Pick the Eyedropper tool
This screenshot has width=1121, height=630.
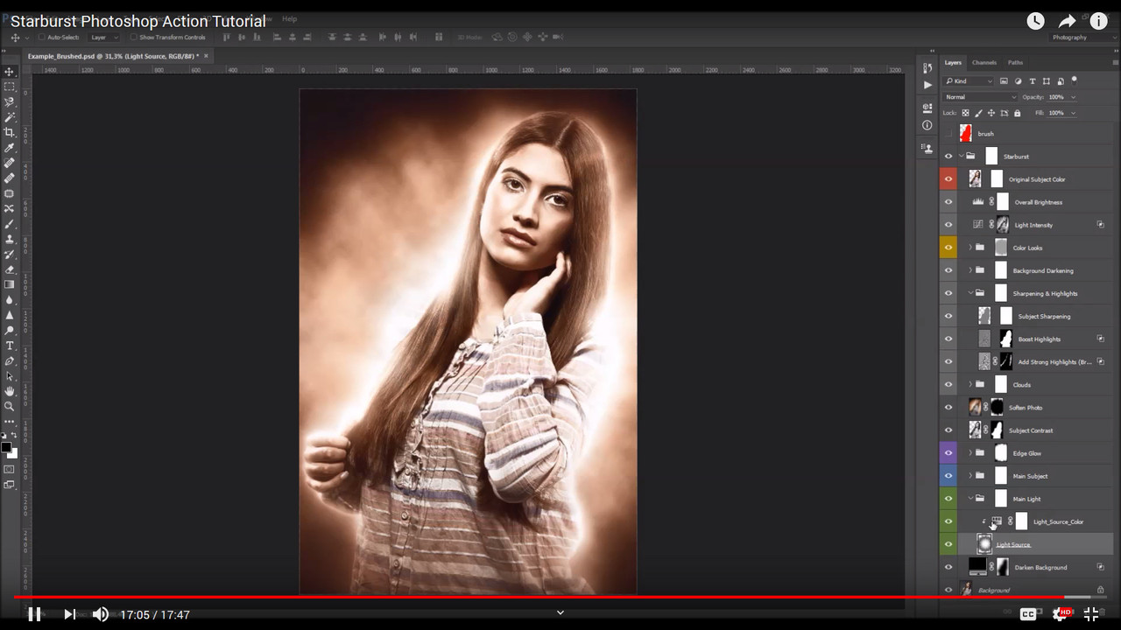tap(10, 148)
